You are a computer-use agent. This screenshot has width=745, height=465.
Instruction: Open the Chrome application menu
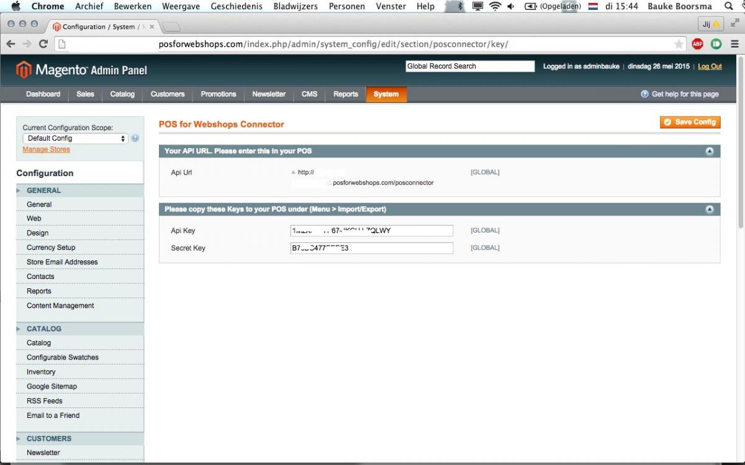[x=48, y=6]
